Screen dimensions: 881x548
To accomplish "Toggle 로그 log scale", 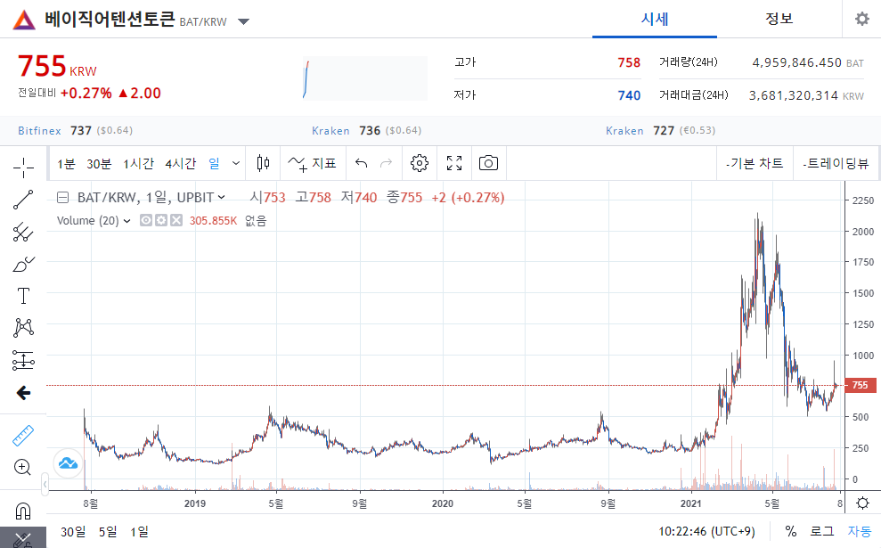I will tap(822, 531).
